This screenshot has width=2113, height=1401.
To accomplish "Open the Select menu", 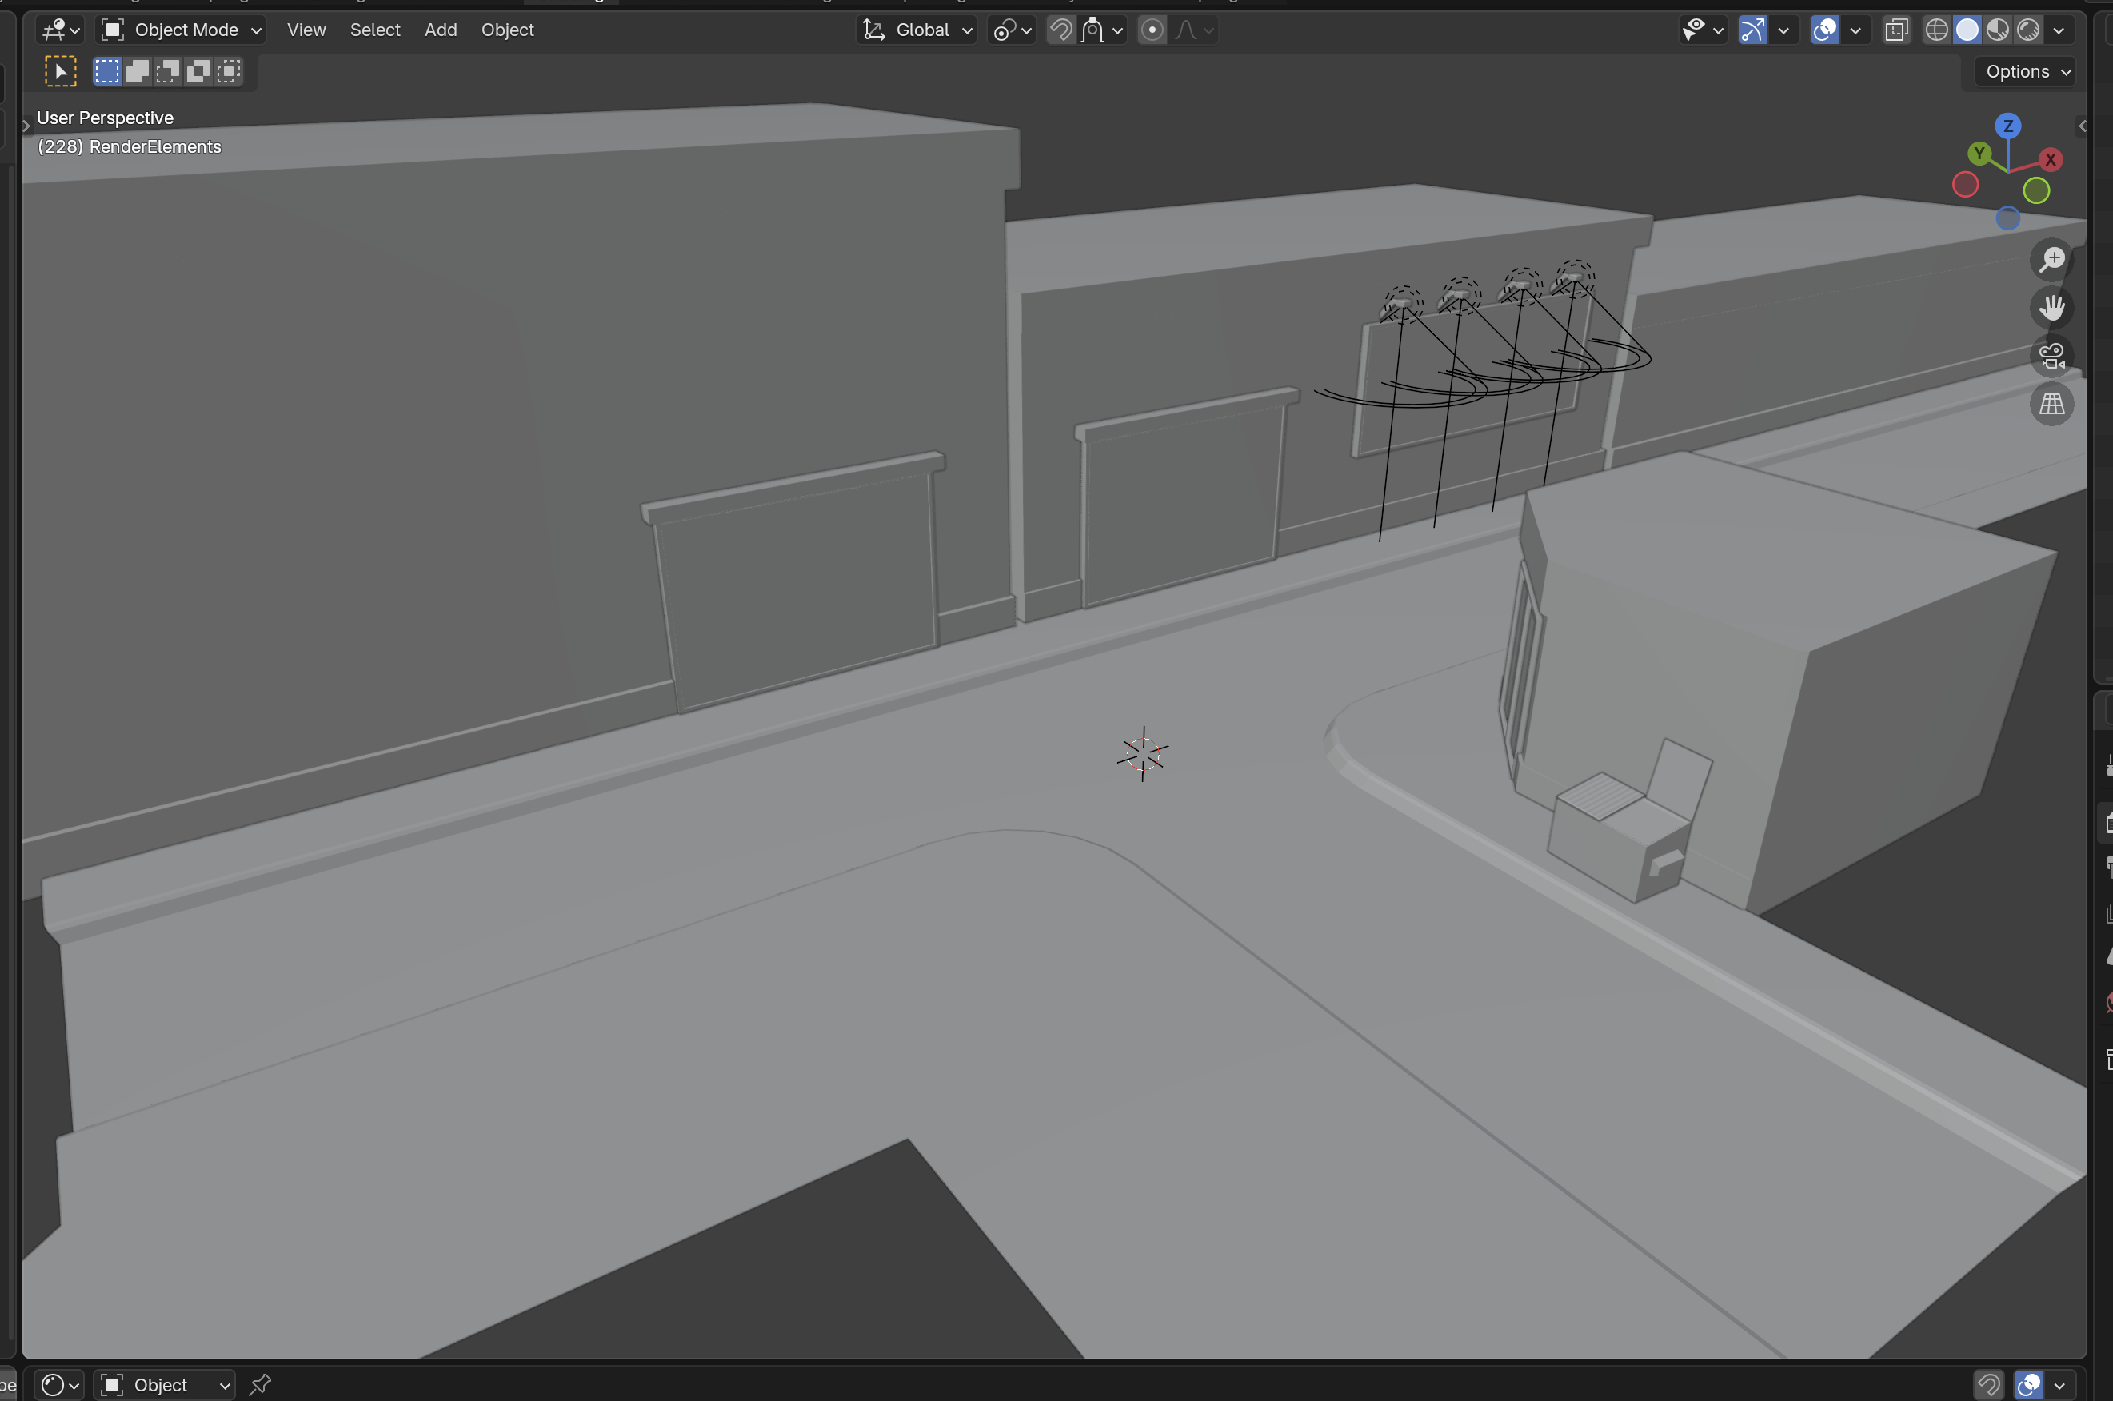I will coord(374,30).
